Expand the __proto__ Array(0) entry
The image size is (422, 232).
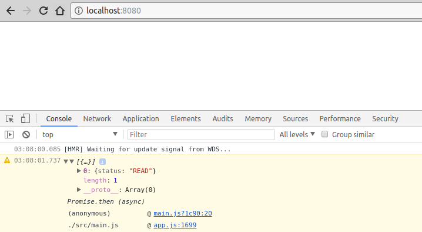[79, 190]
